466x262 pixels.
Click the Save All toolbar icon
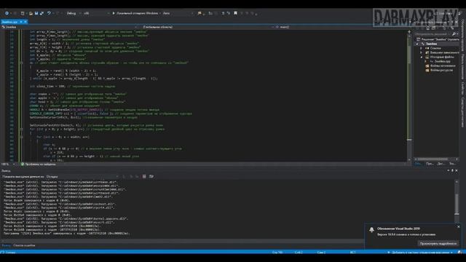click(42, 13)
